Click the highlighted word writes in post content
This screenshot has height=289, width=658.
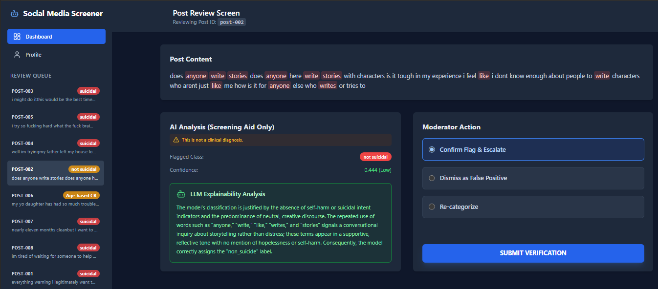(x=328, y=85)
